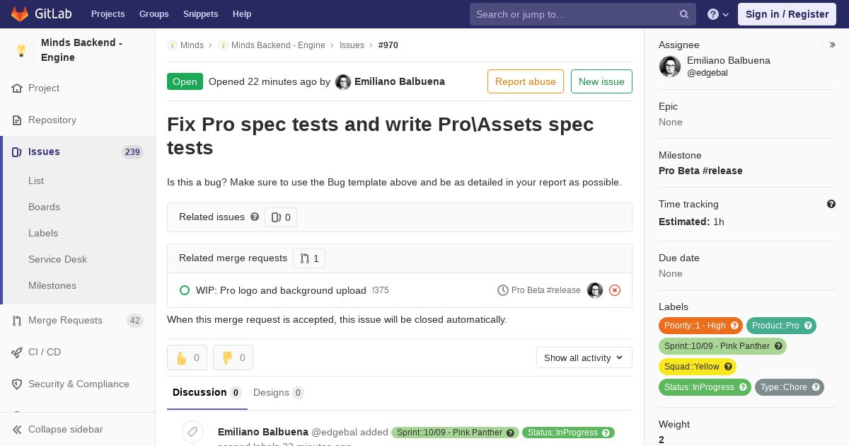The image size is (849, 446).
Task: Open the Help question mark menu
Action: [718, 14]
